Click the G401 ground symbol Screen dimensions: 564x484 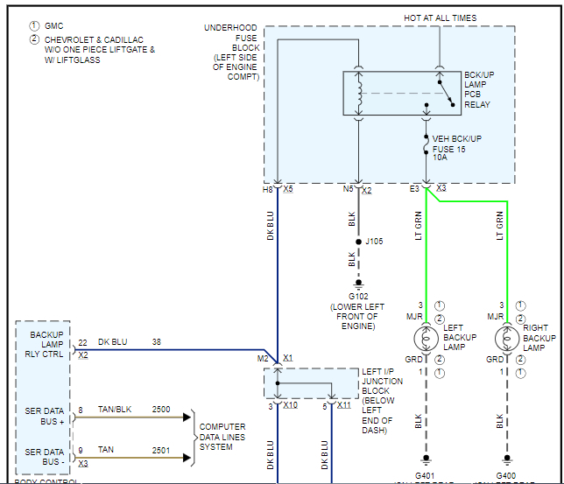pyautogui.click(x=426, y=459)
